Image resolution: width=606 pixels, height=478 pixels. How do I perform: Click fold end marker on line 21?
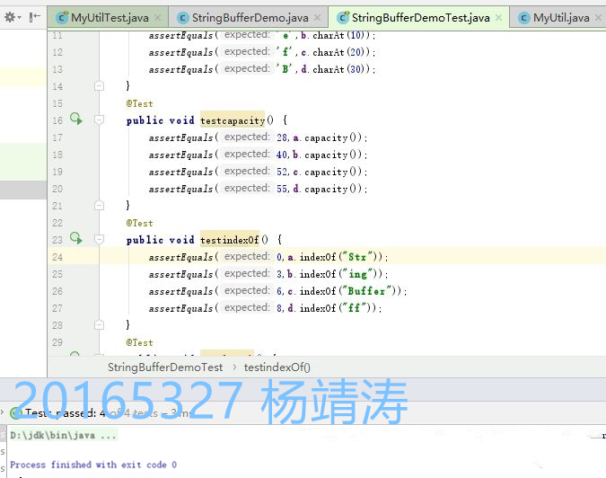click(x=100, y=206)
